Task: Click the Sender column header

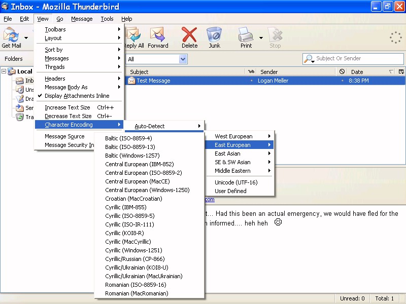Action: (x=297, y=72)
